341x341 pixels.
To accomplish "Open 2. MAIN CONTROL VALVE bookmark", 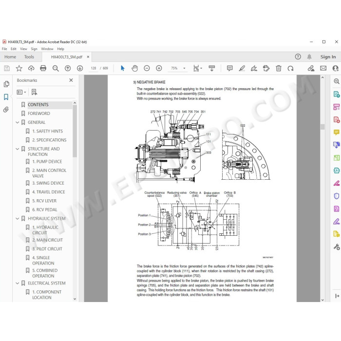I will (x=49, y=173).
